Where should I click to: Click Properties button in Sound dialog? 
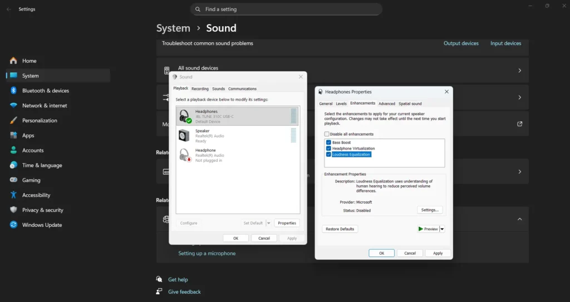[287, 223]
